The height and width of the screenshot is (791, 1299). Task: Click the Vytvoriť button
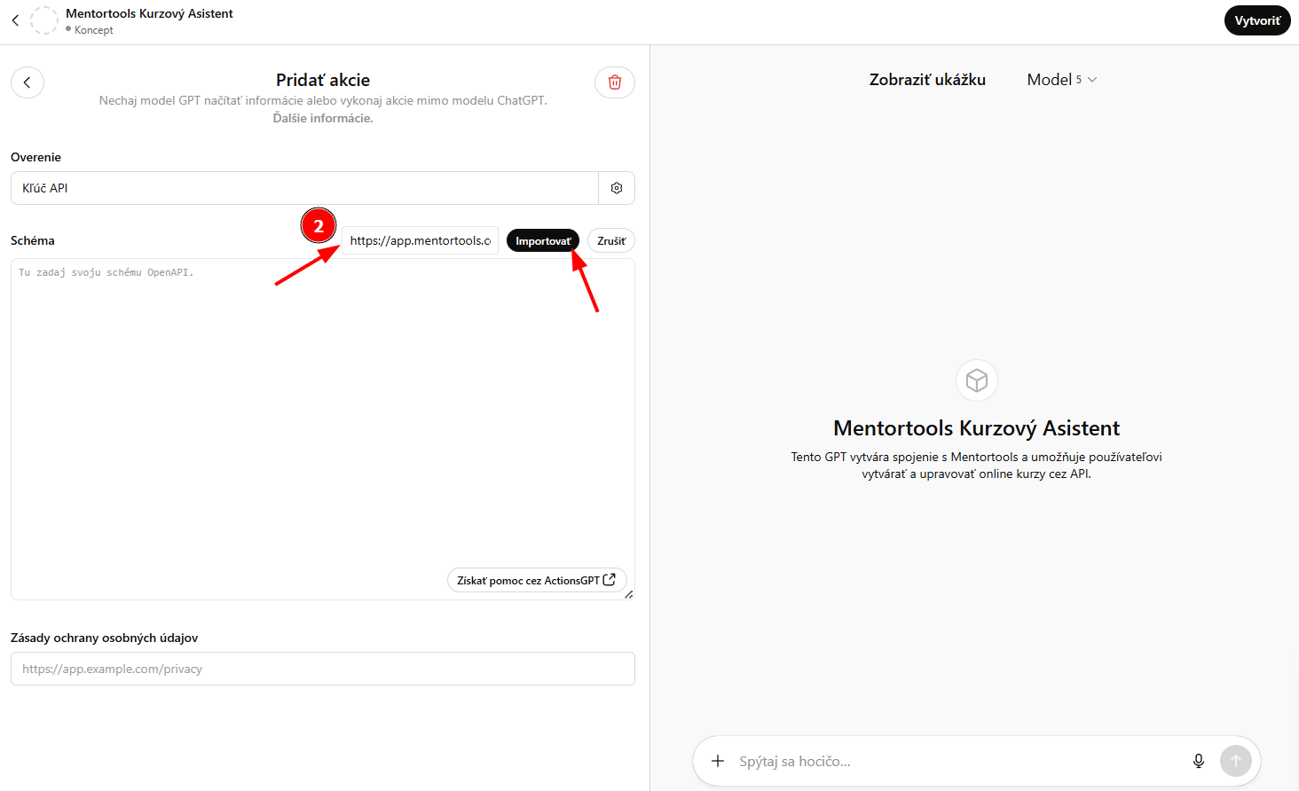point(1257,20)
